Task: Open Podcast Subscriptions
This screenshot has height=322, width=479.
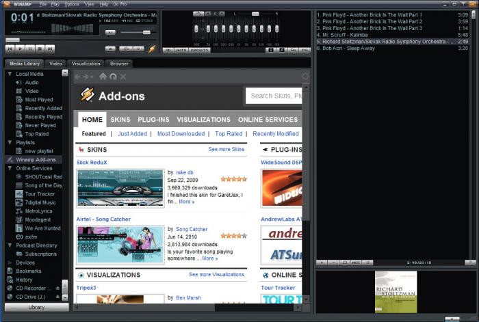Action: click(x=40, y=254)
